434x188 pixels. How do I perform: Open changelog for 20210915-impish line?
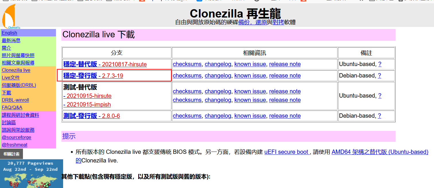pos(218,100)
